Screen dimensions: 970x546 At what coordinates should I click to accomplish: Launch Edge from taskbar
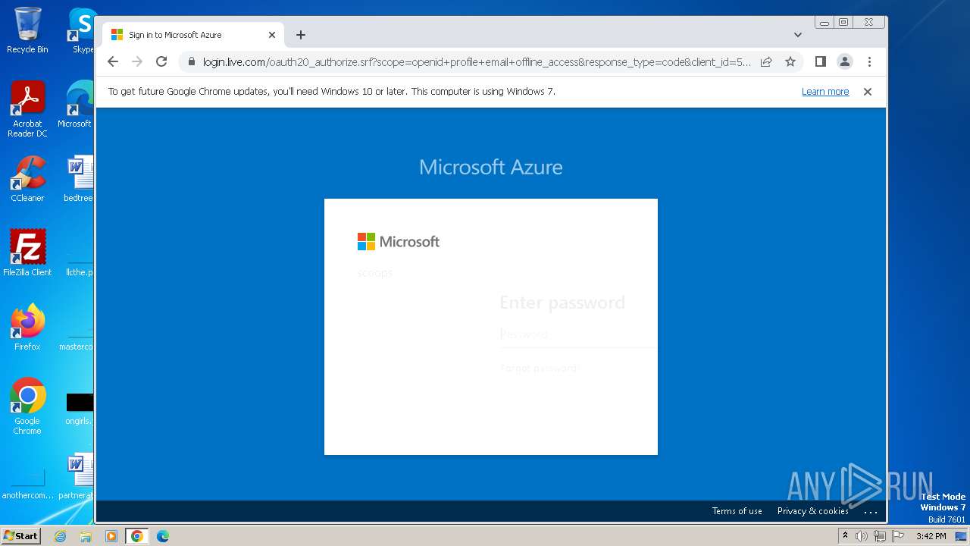(162, 536)
